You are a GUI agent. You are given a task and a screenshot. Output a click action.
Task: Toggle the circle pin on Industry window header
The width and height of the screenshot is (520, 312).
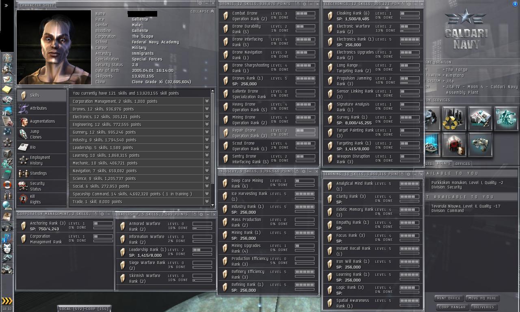[304, 171]
